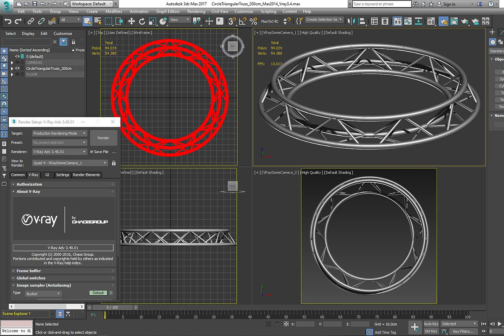Toggle the Ribbon display icon
Image resolution: width=504 pixels, height=336 pixels.
[x=397, y=21]
